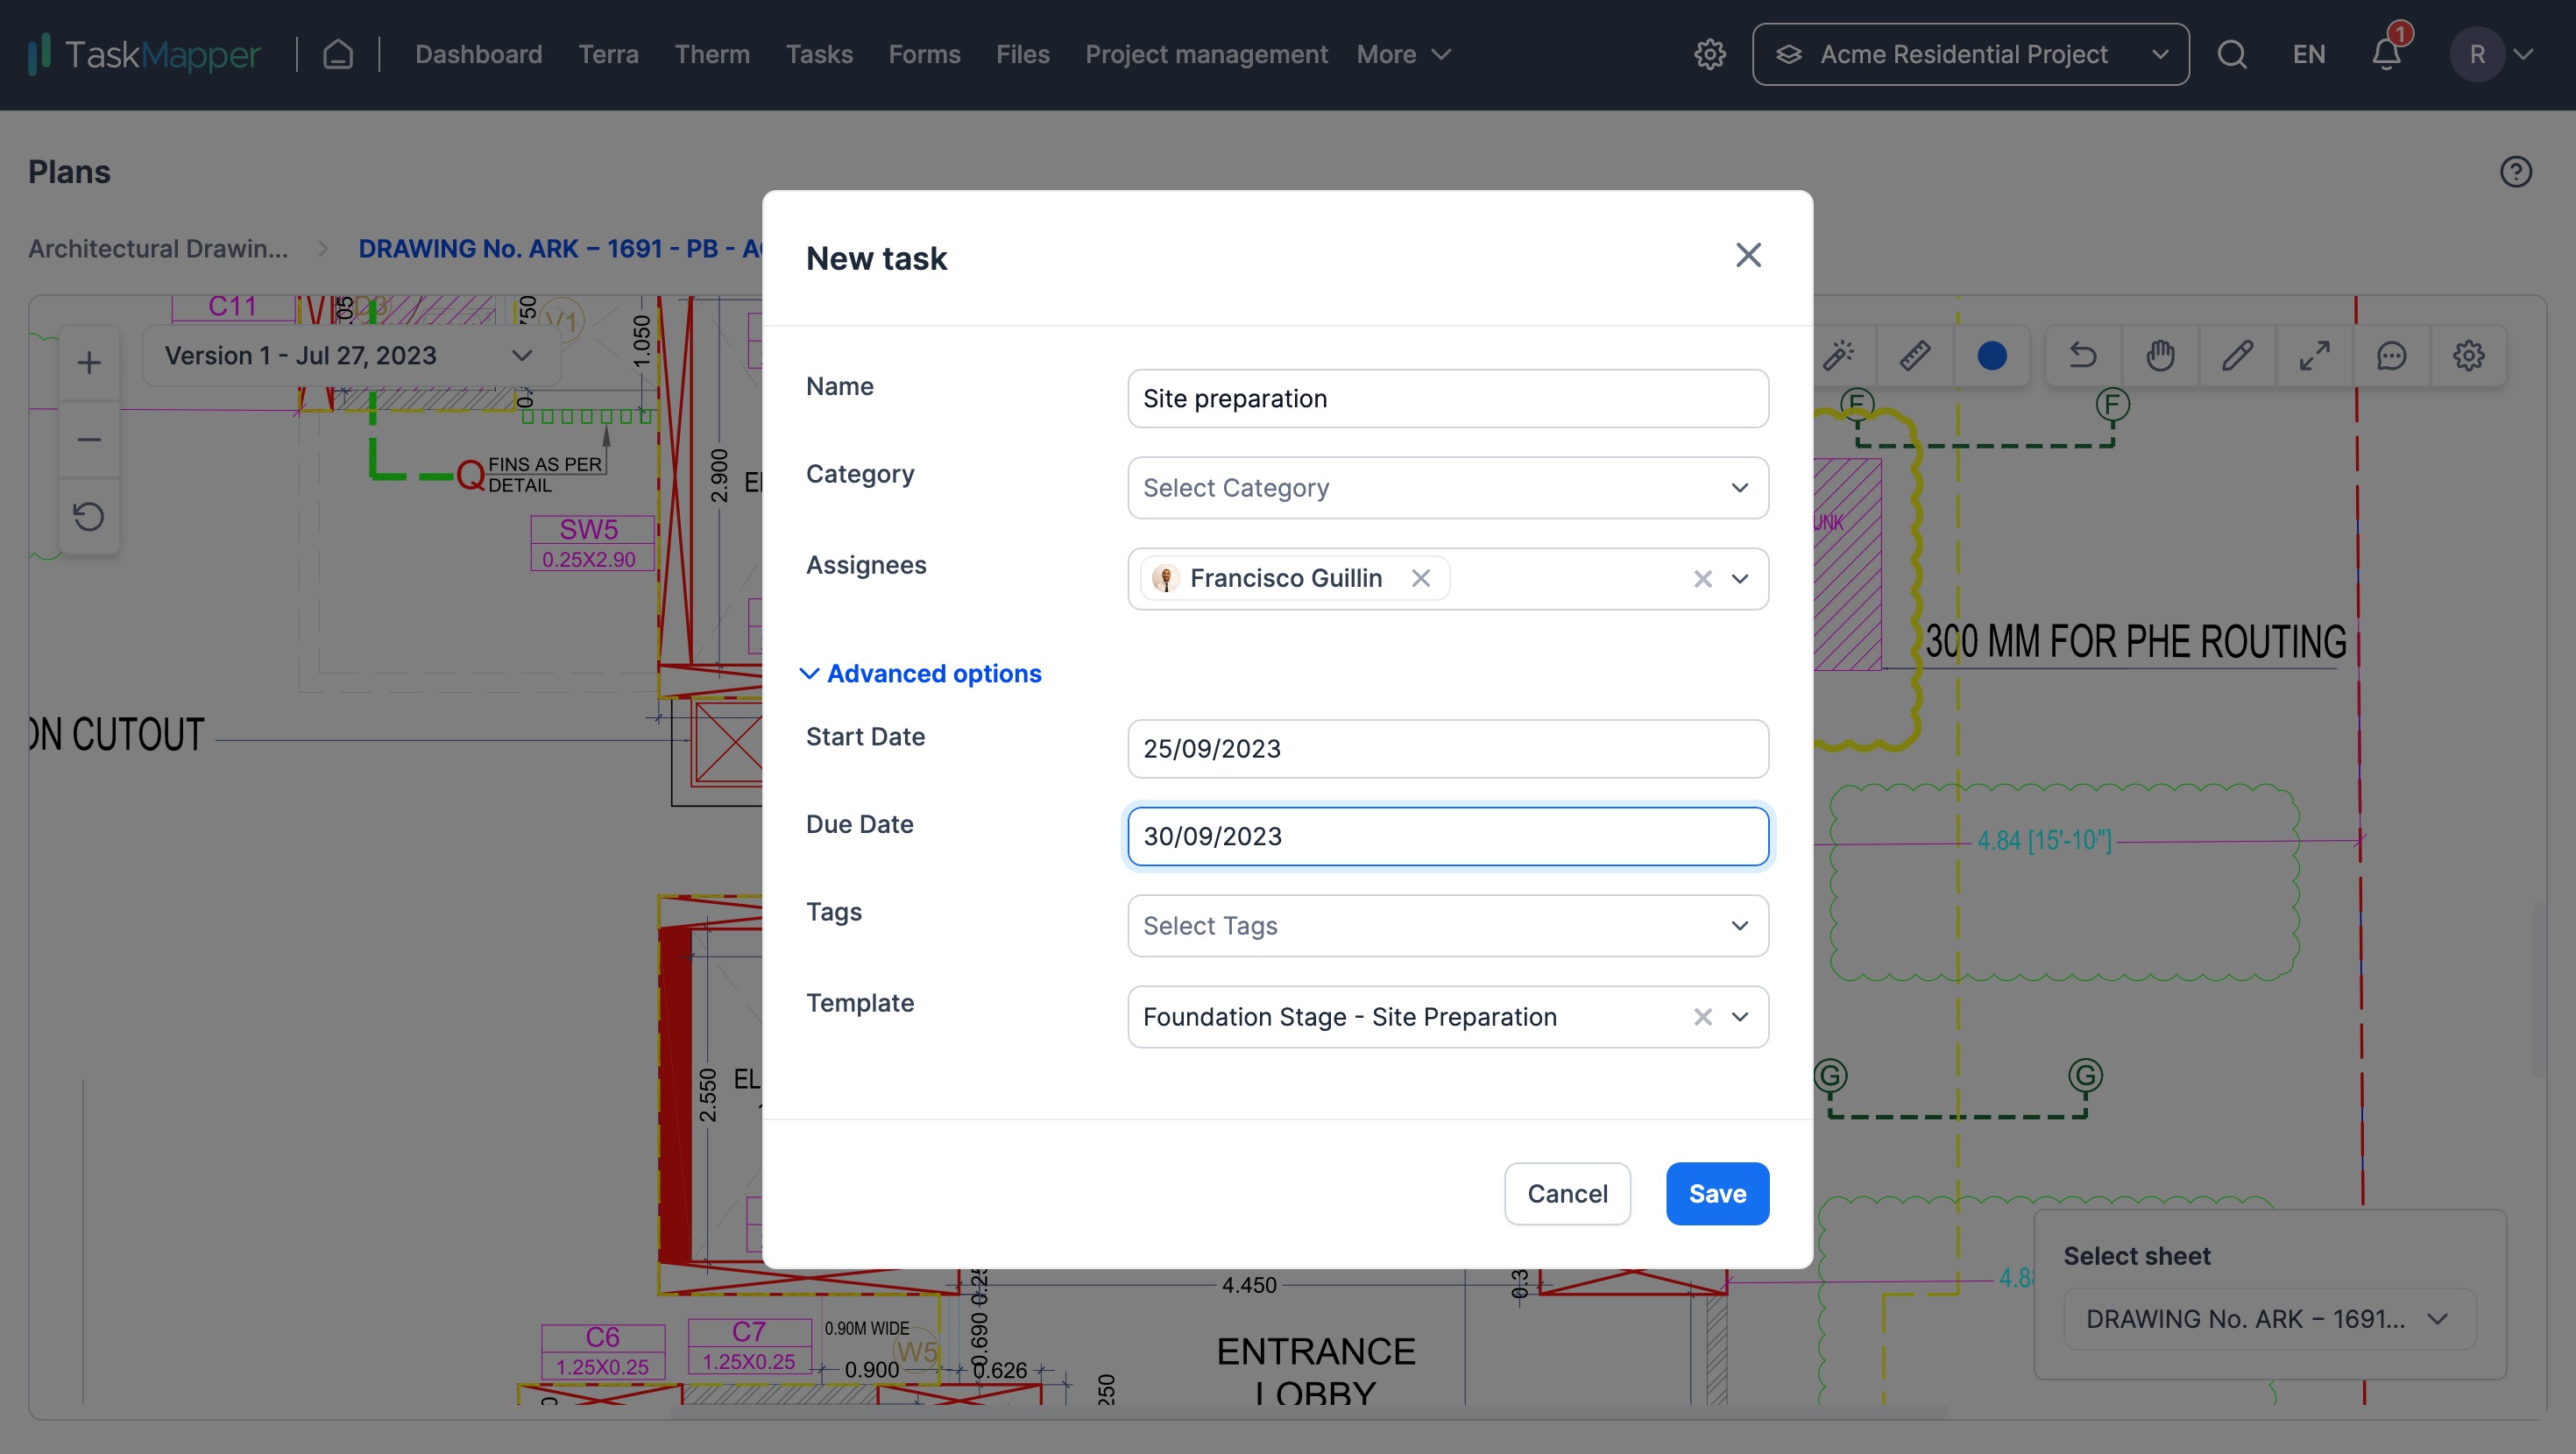Select the magic wand tool
Image resolution: width=2576 pixels, height=1454 pixels.
1838,355
